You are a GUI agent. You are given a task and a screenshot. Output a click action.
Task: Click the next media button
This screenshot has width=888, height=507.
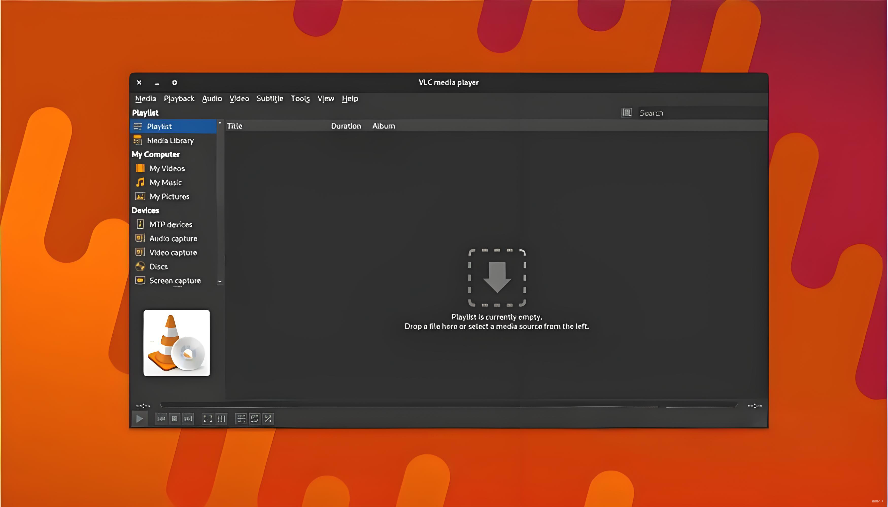coord(188,419)
